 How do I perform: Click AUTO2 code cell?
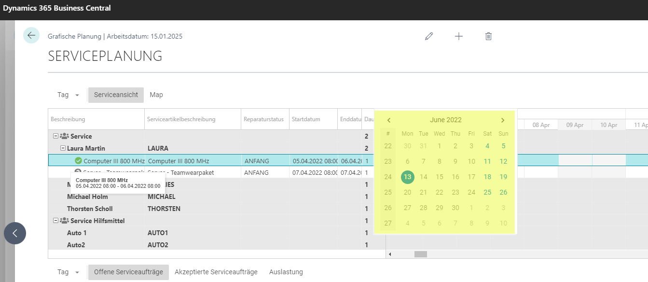pos(193,245)
